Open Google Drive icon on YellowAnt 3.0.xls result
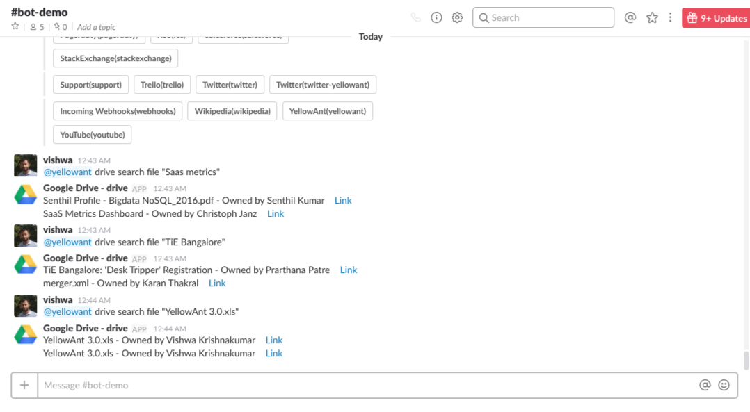The height and width of the screenshot is (412, 750). point(25,334)
